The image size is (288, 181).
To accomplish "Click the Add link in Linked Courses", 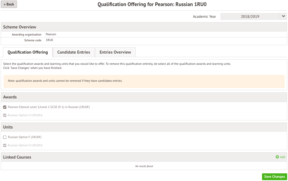I will pyautogui.click(x=282, y=157).
